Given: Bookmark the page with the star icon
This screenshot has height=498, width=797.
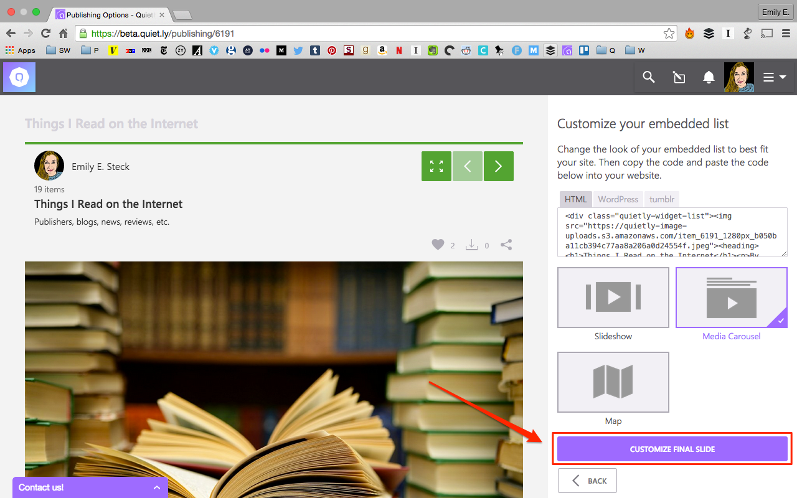Looking at the screenshot, I should pos(669,34).
